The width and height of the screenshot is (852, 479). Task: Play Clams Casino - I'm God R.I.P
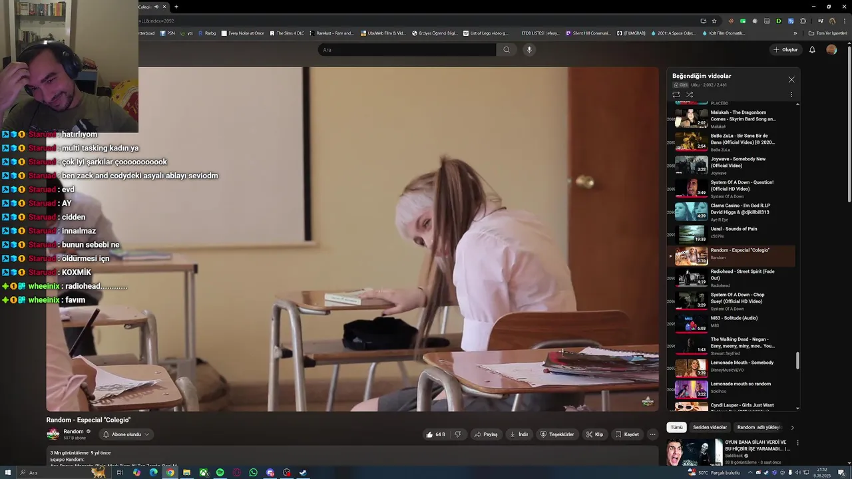coord(731,212)
